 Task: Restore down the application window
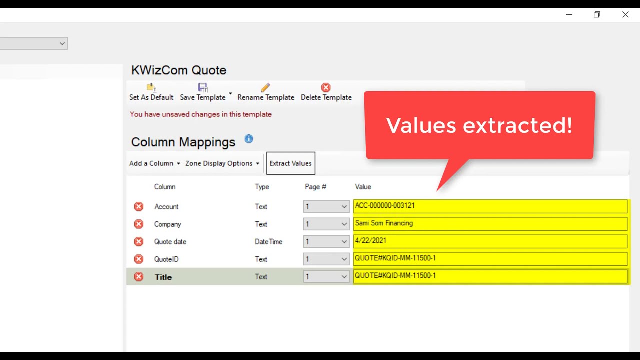(597, 15)
